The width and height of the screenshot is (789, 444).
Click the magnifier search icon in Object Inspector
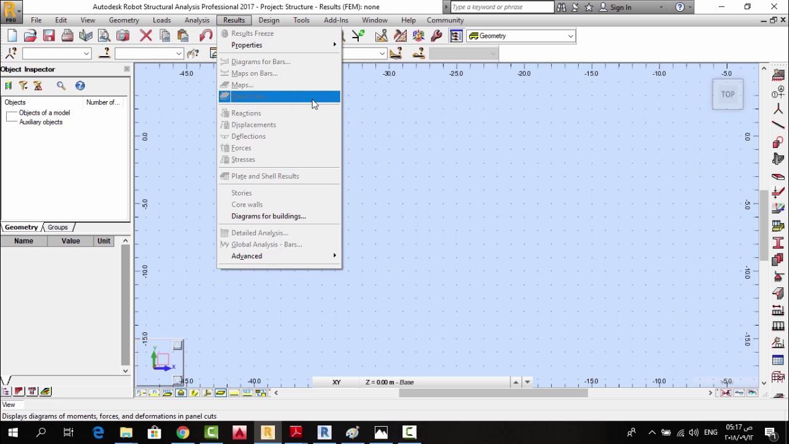click(x=61, y=86)
